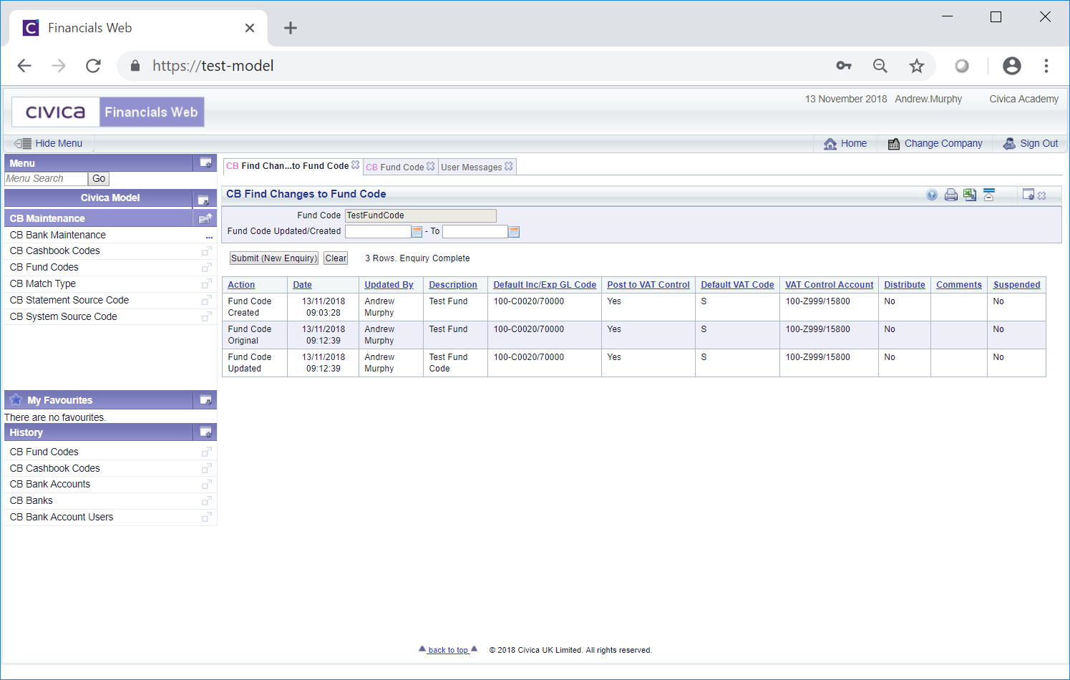Open the help icon in the panel header

tap(932, 195)
